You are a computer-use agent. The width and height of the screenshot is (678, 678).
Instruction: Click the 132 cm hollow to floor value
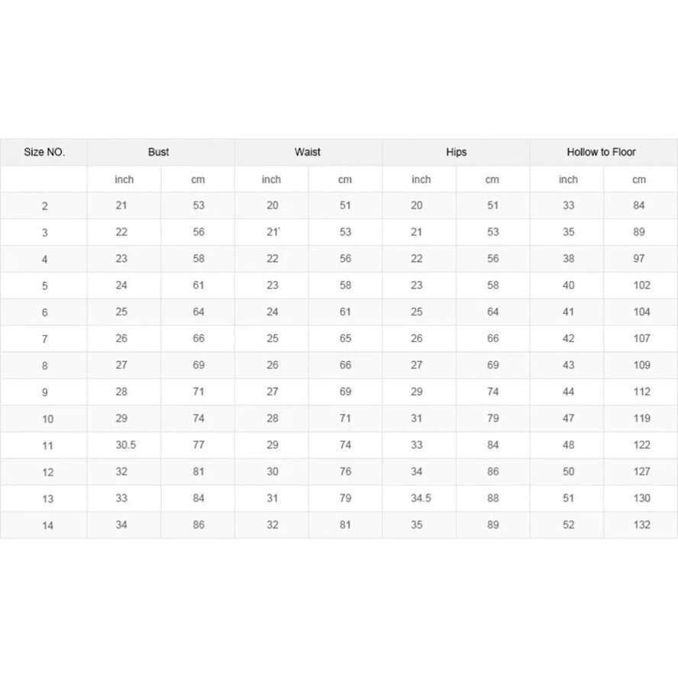[x=641, y=525]
